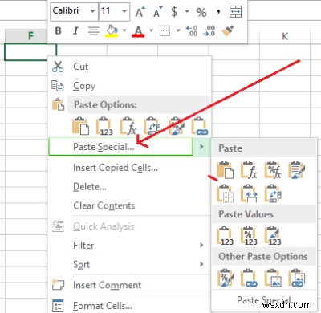Apply the yellow fill color bucket
The width and height of the screenshot is (321, 313).
pos(112,31)
